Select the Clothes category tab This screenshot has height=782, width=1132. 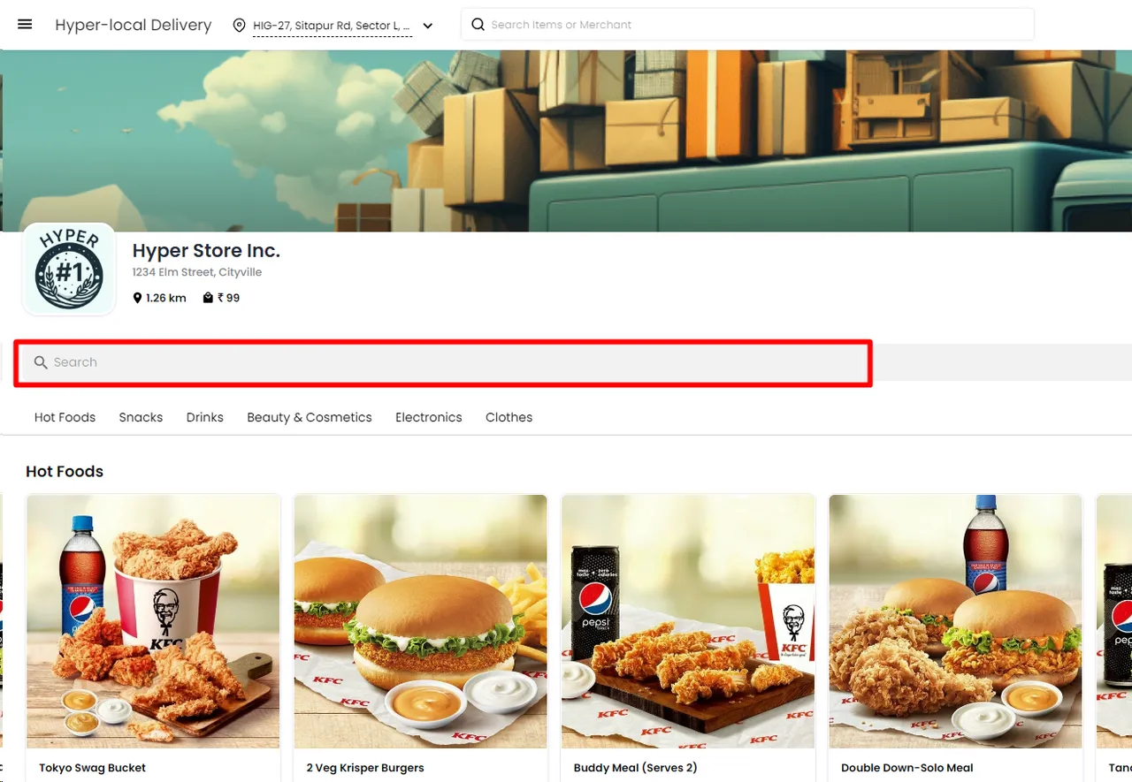[x=509, y=417]
